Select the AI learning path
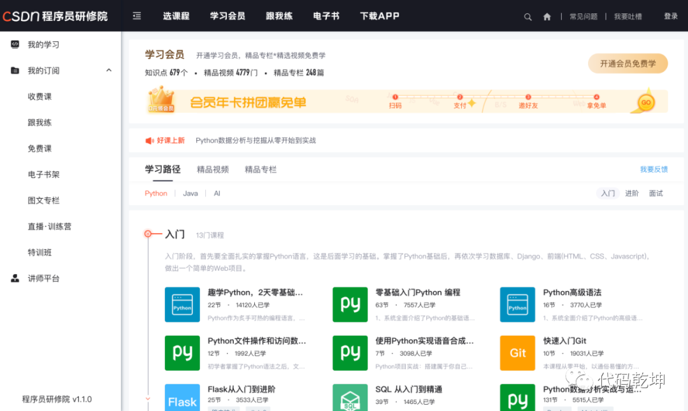Image resolution: width=688 pixels, height=411 pixels. click(217, 194)
